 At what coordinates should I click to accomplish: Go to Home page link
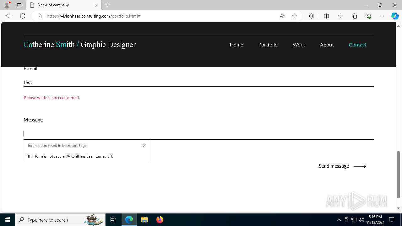click(236, 45)
